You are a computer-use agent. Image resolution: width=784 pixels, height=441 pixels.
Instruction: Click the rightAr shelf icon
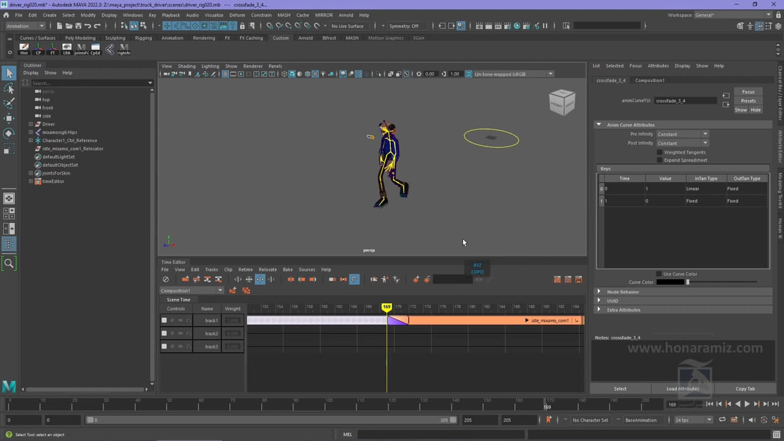click(x=124, y=49)
